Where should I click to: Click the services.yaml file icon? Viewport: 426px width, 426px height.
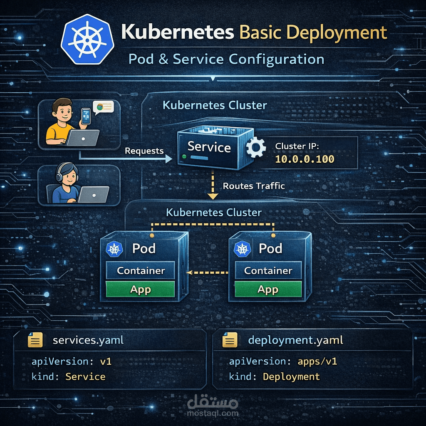[x=35, y=339]
